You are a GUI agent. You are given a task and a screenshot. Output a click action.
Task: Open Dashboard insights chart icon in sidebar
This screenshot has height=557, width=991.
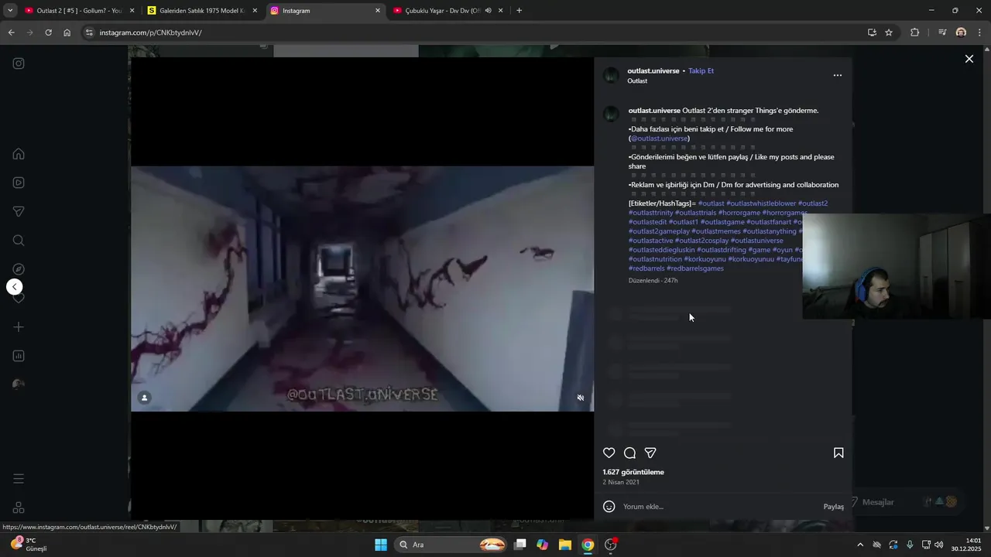19,356
